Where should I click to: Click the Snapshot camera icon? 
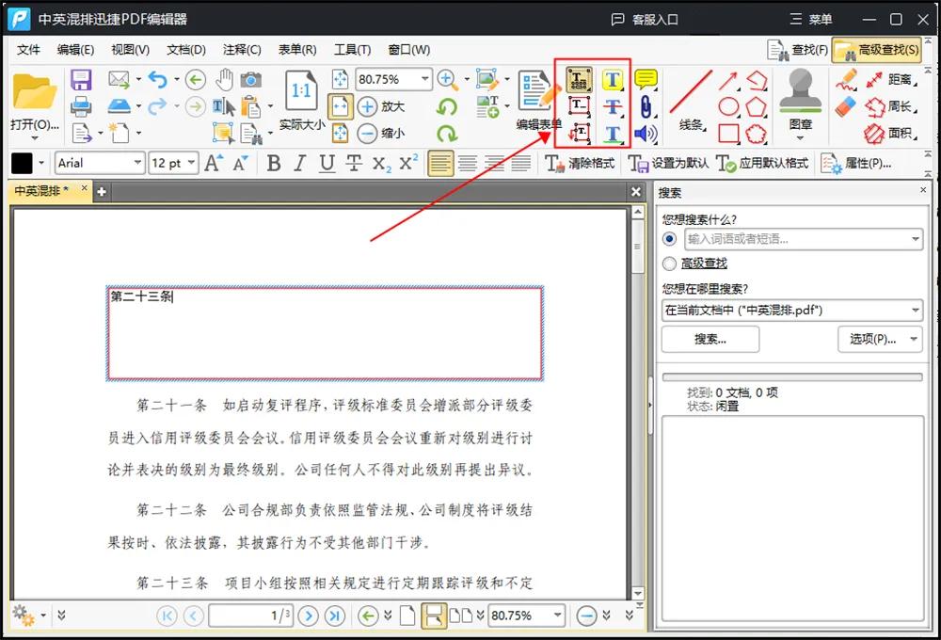pyautogui.click(x=250, y=80)
